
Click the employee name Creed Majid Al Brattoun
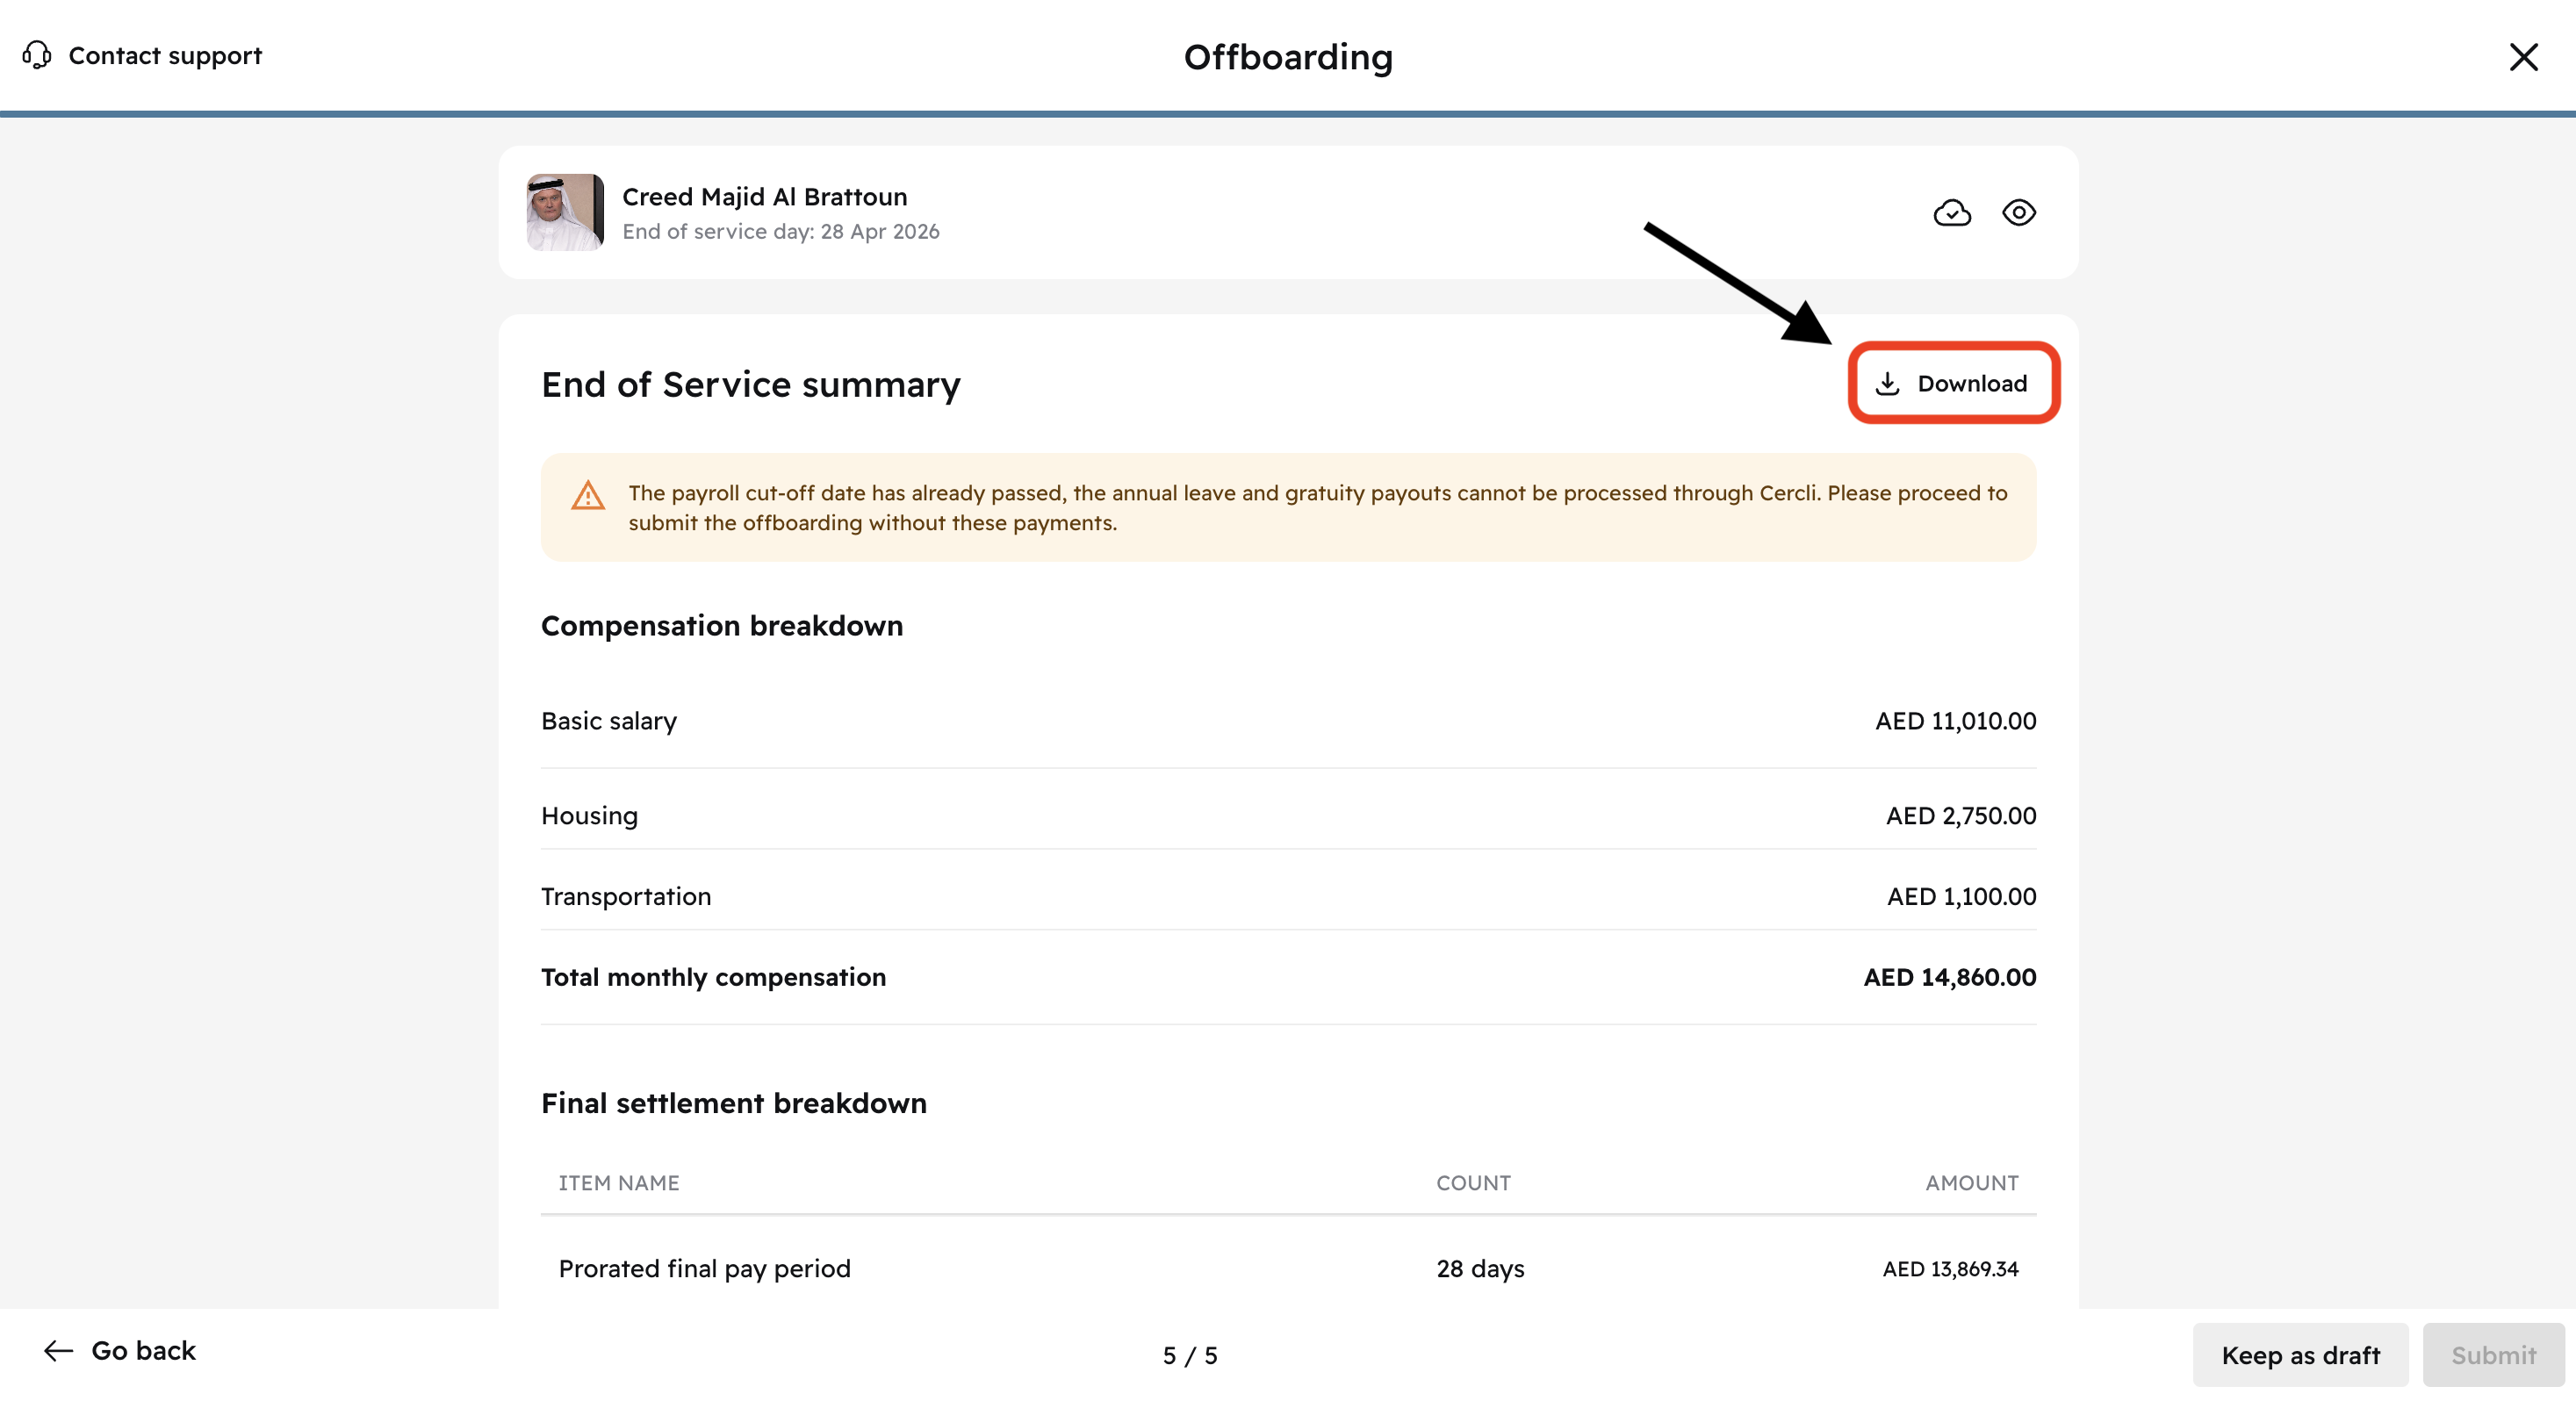point(765,197)
